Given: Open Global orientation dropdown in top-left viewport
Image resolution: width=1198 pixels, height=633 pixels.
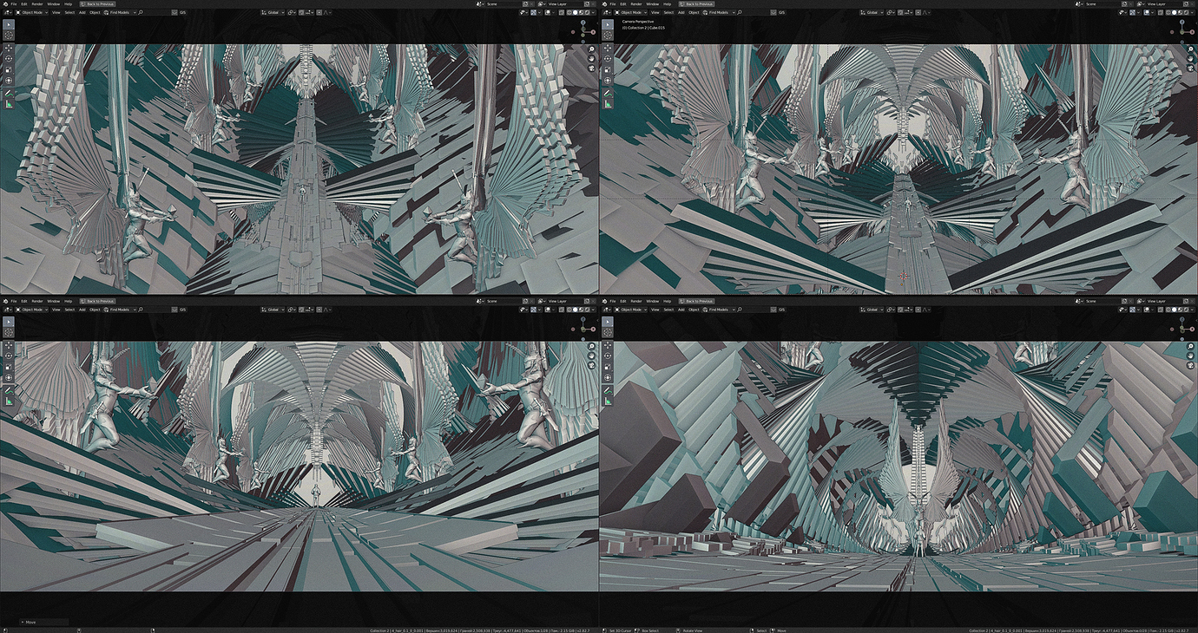Looking at the screenshot, I should (x=273, y=12).
